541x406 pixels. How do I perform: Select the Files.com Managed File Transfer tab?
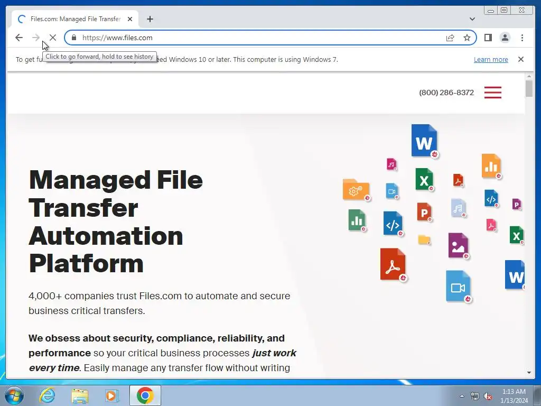pyautogui.click(x=75, y=19)
